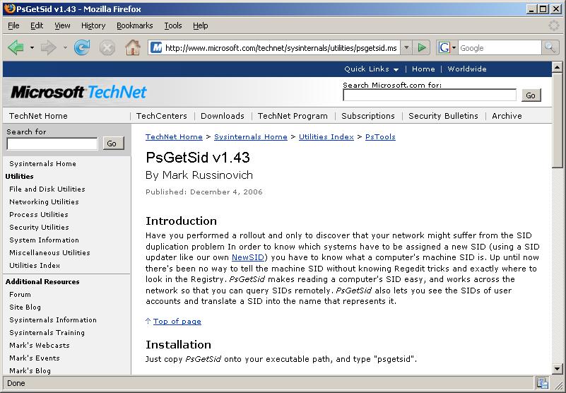566x393 pixels.
Task: Open Security Utilities sidebar link
Action: tap(39, 227)
